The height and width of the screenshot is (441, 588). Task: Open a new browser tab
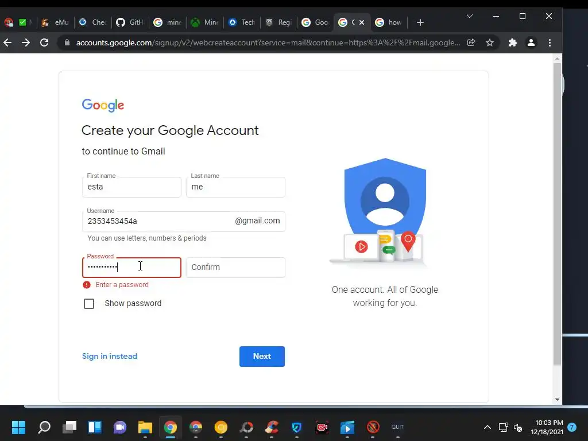420,22
